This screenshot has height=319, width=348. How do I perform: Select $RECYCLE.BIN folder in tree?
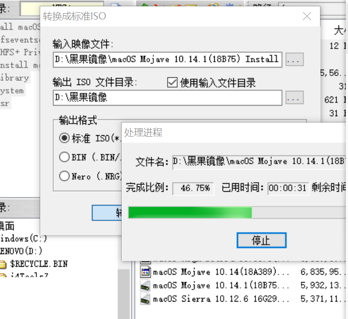(39, 264)
